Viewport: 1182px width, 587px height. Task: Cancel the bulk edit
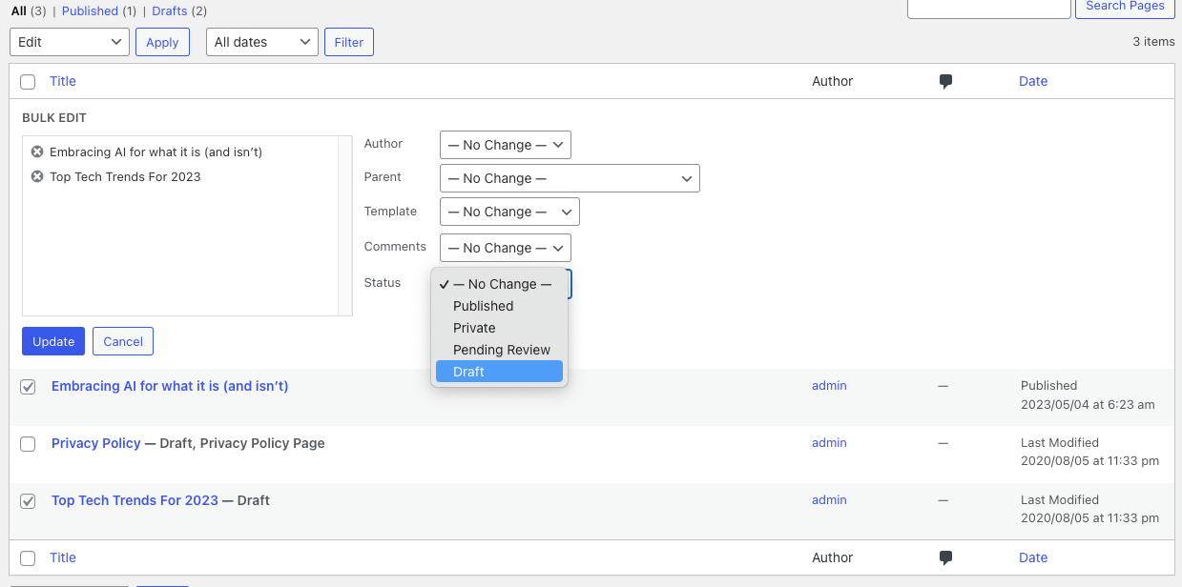point(123,341)
